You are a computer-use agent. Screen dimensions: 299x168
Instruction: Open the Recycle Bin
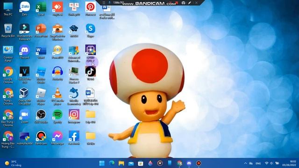coord(8,30)
